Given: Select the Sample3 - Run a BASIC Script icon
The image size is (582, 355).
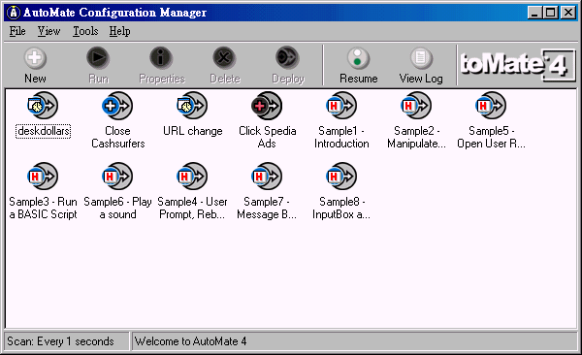Looking at the screenshot, I should [43, 177].
